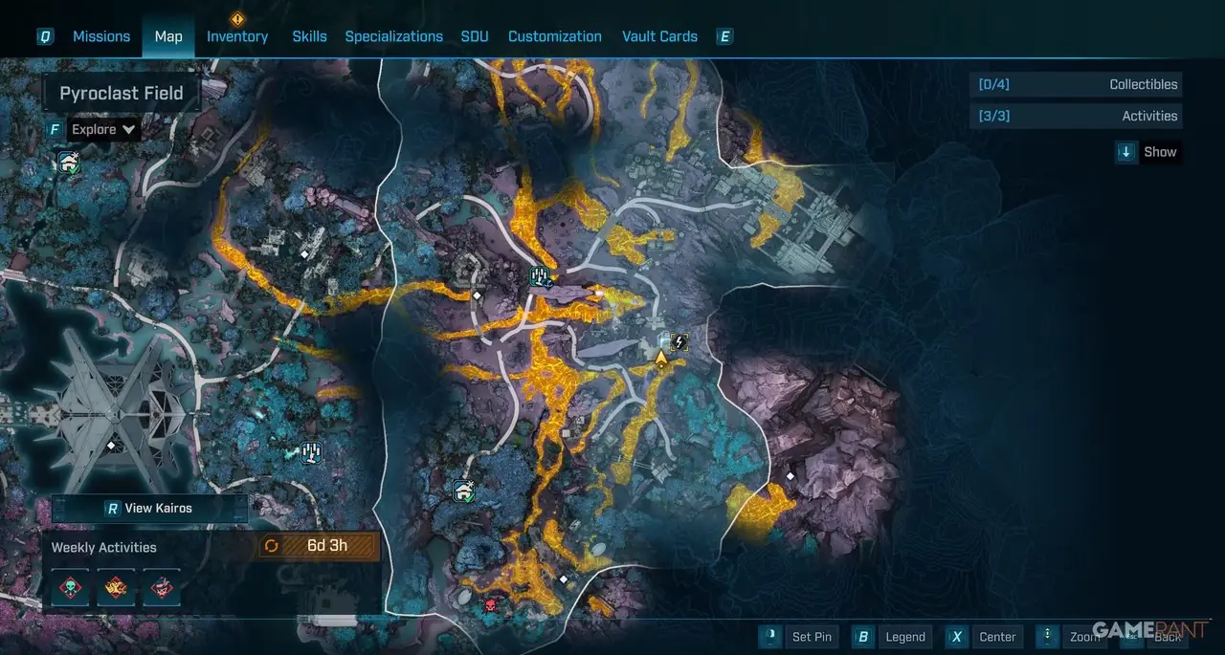Click the Q previous-tab key icon
This screenshot has width=1225, height=655.
click(45, 36)
